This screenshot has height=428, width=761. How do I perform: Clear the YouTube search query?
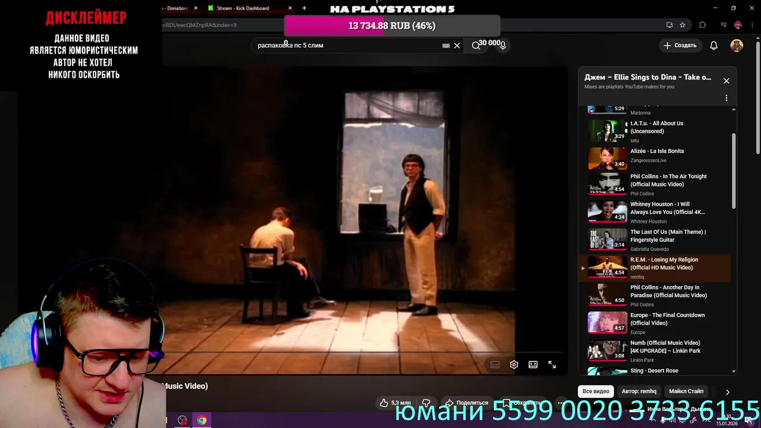coord(457,46)
